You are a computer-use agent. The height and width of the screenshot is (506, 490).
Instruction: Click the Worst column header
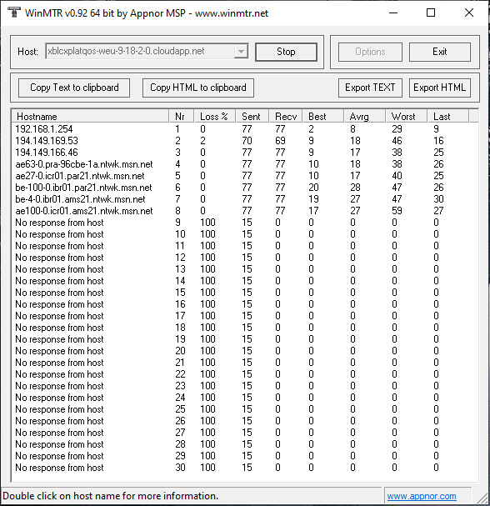(407, 117)
